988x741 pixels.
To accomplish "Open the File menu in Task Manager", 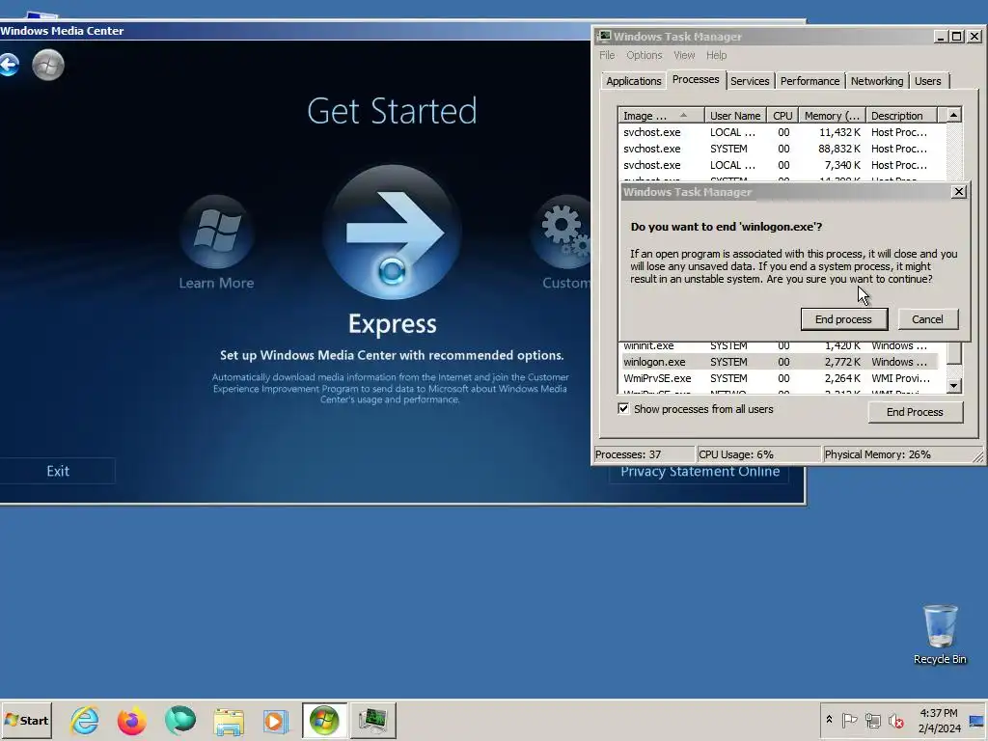I will 607,55.
